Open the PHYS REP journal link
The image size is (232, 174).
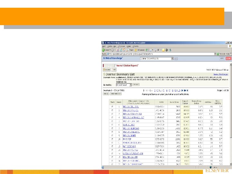127,139
